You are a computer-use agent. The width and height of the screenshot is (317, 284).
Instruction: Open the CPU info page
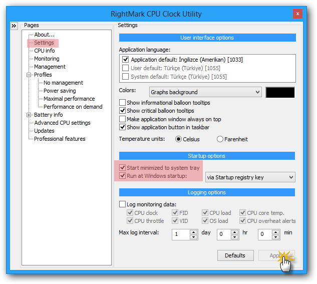click(44, 51)
